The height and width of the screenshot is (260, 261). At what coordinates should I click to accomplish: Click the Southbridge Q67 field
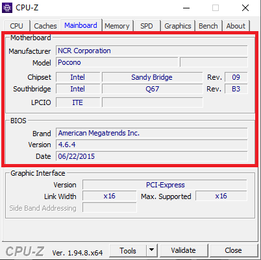(x=153, y=89)
